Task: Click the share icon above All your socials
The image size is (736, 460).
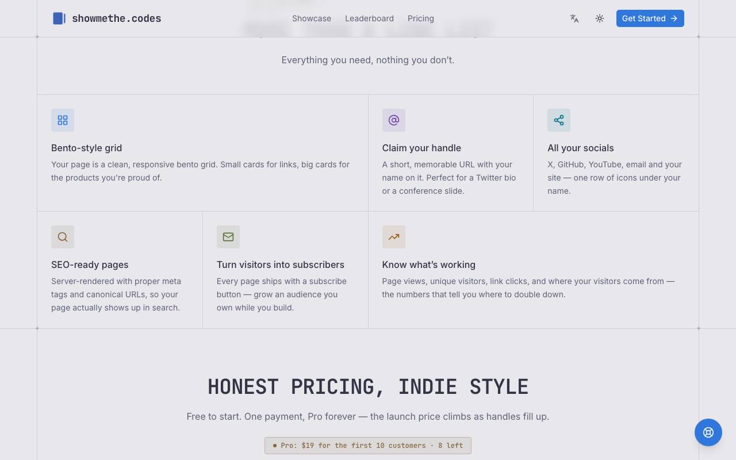Action: [559, 120]
